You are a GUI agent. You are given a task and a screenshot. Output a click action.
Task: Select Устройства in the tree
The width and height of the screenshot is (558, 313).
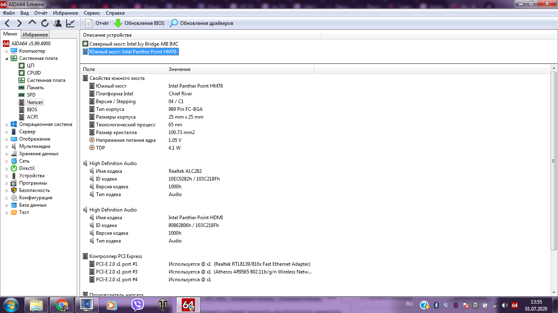(32, 176)
